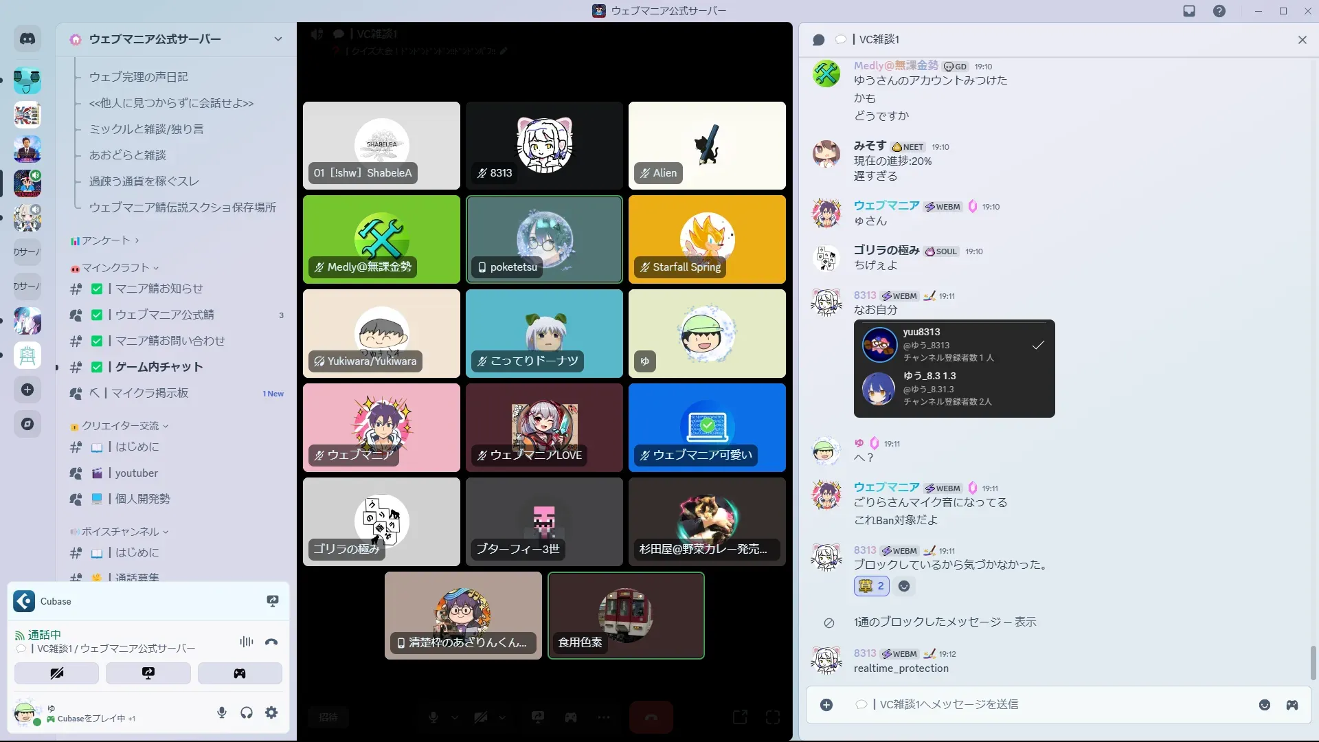Toggle headphone deafen in user panel
This screenshot has width=1319, height=742.
tap(247, 712)
